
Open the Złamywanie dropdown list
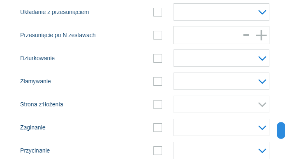pos(221,81)
